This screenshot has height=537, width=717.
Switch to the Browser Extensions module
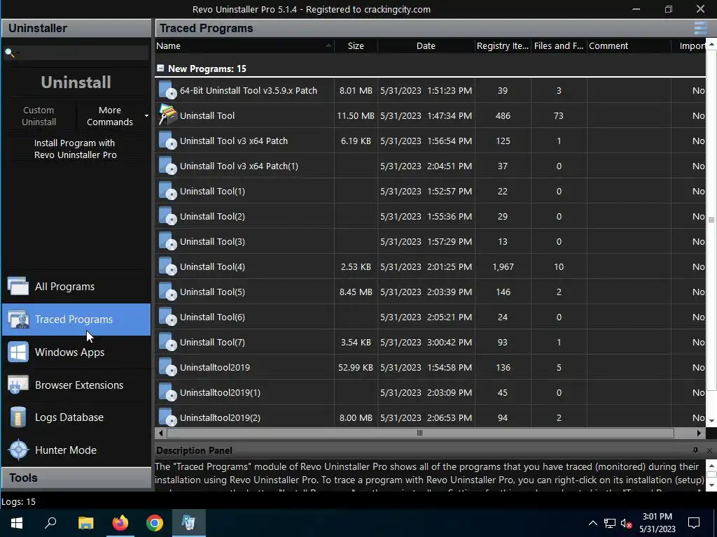coord(76,385)
